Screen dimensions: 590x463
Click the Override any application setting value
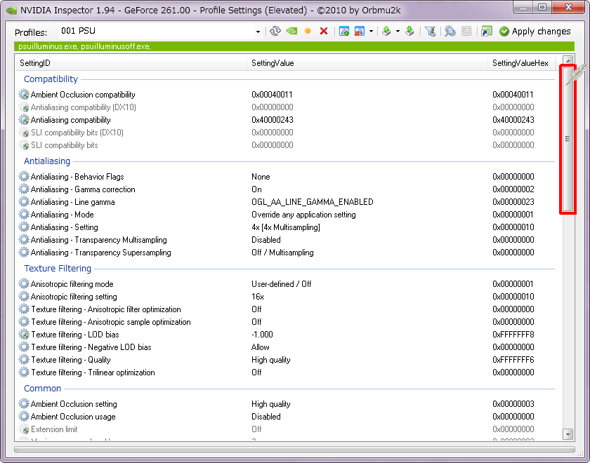[303, 215]
